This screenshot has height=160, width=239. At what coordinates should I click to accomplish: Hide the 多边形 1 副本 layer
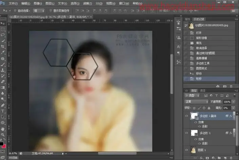coord(186,116)
